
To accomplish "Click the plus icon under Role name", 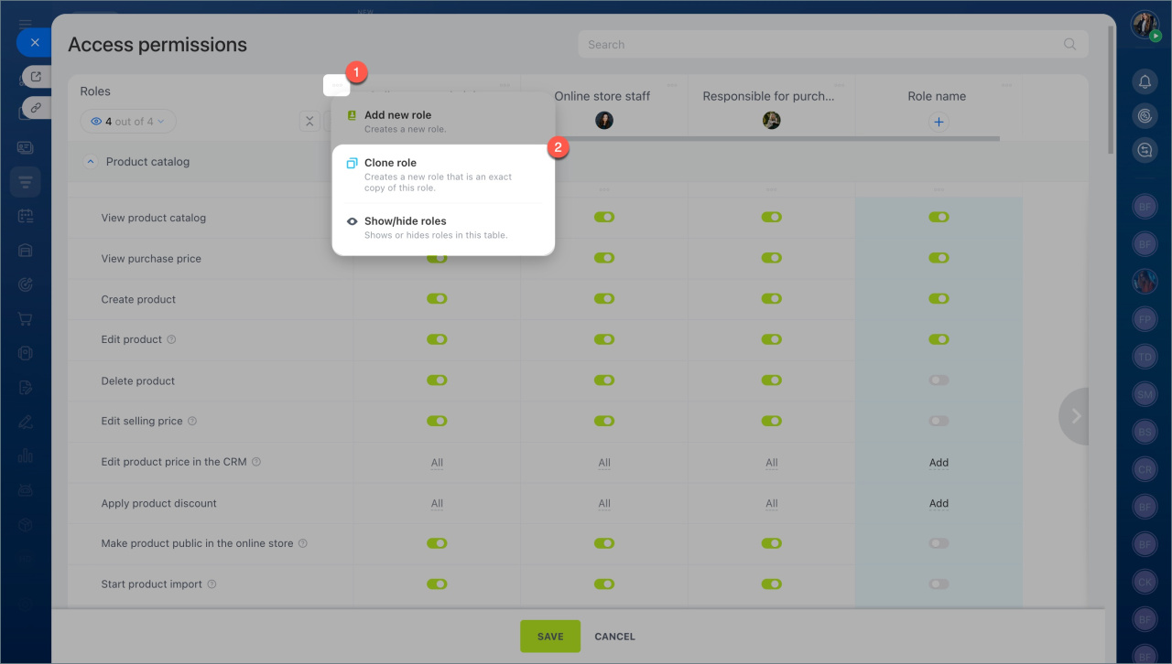I will 938,122.
